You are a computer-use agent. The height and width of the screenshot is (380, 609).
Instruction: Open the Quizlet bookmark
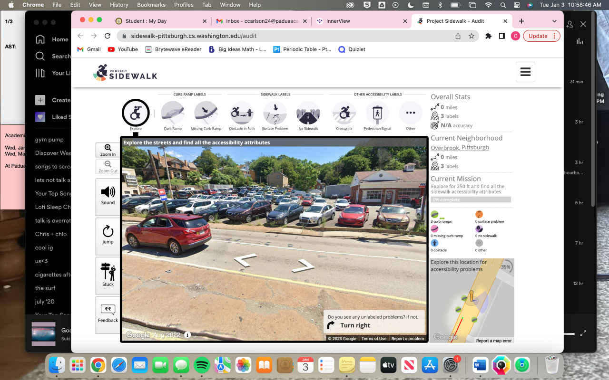point(352,49)
